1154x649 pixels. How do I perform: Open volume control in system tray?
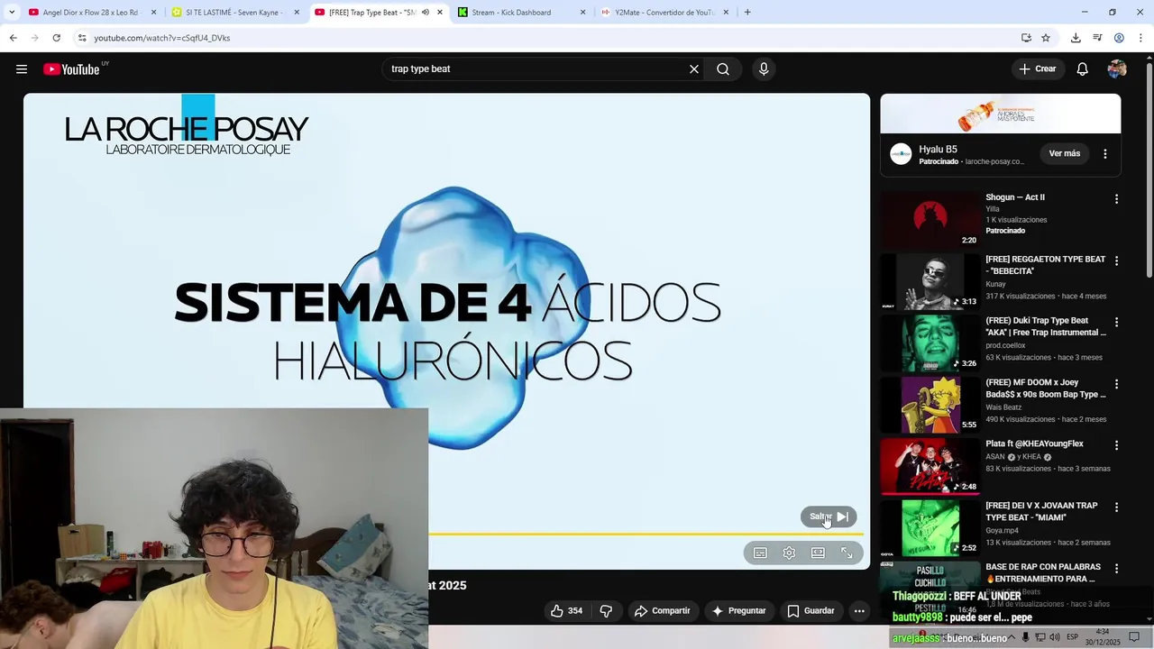click(1055, 637)
